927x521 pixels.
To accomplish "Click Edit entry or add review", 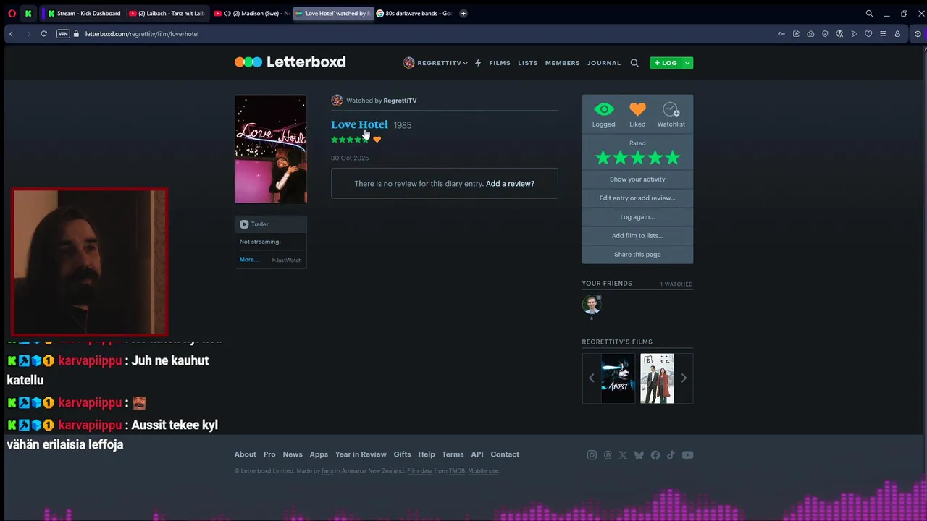I will (x=637, y=198).
